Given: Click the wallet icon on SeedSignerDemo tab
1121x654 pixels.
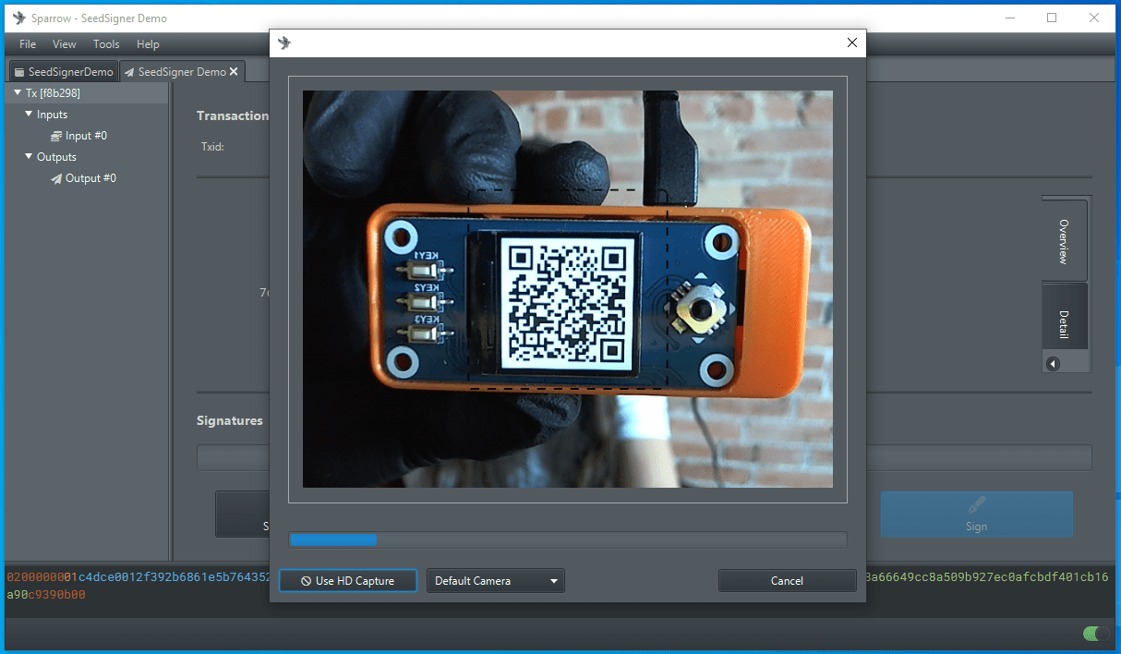Looking at the screenshot, I should 19,72.
